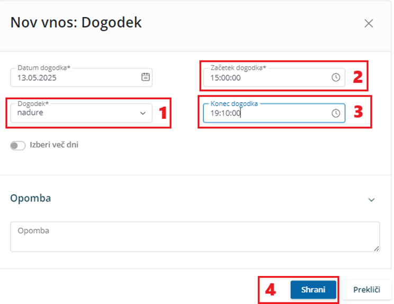Screen dimensions: 394x304
Task: Click the Opomba section heading
Action: point(31,198)
